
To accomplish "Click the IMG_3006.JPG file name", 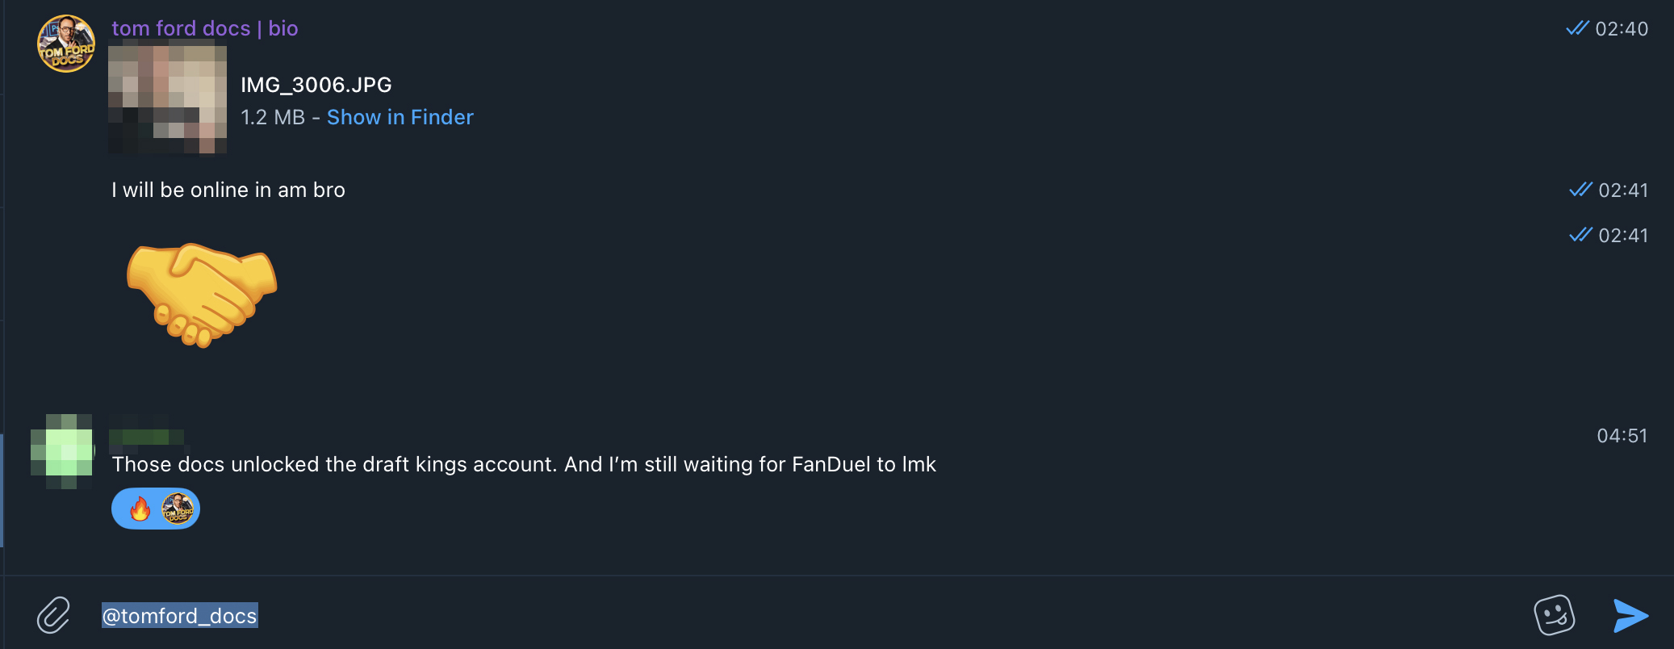I will (x=316, y=85).
